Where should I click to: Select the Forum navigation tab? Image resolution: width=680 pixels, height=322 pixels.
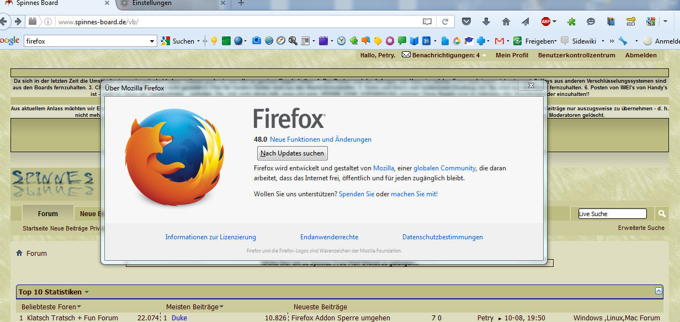point(48,214)
